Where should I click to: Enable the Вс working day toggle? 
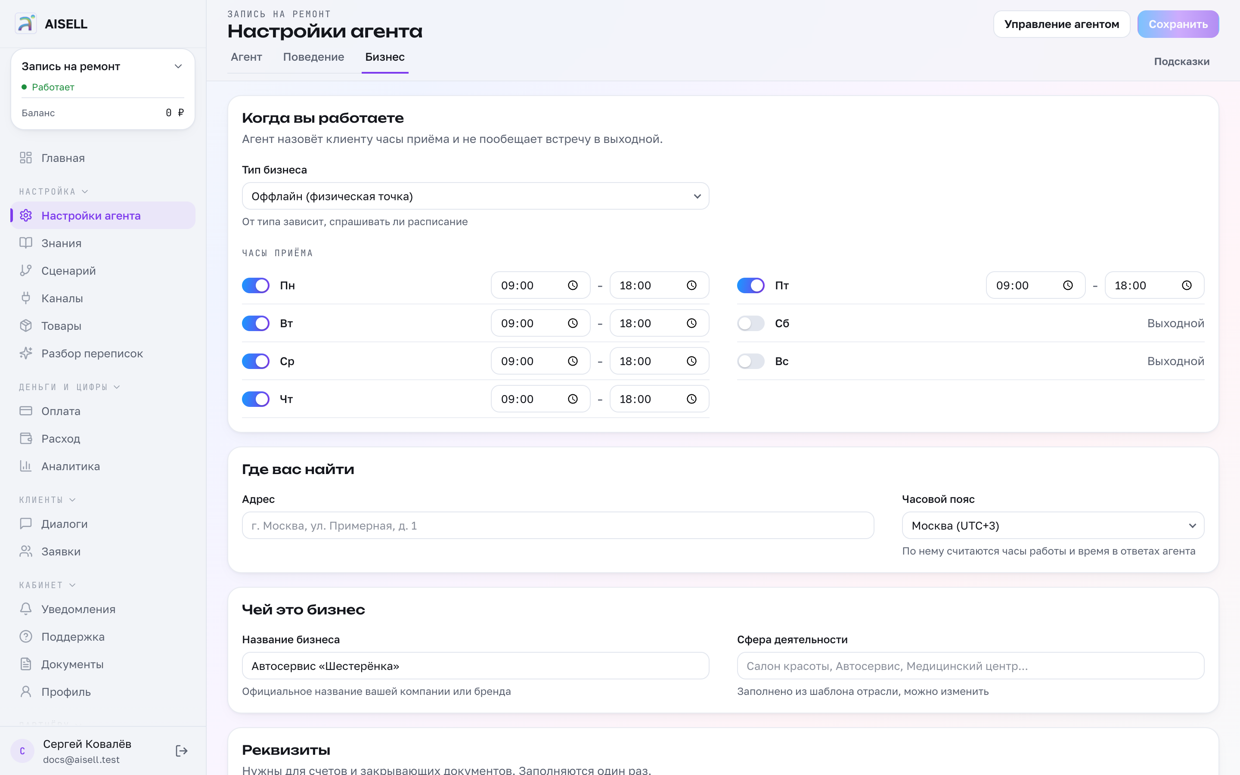click(x=750, y=361)
